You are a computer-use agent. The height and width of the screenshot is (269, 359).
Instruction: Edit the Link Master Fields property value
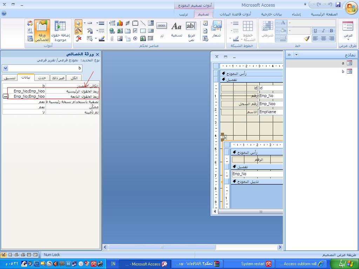coord(24,91)
